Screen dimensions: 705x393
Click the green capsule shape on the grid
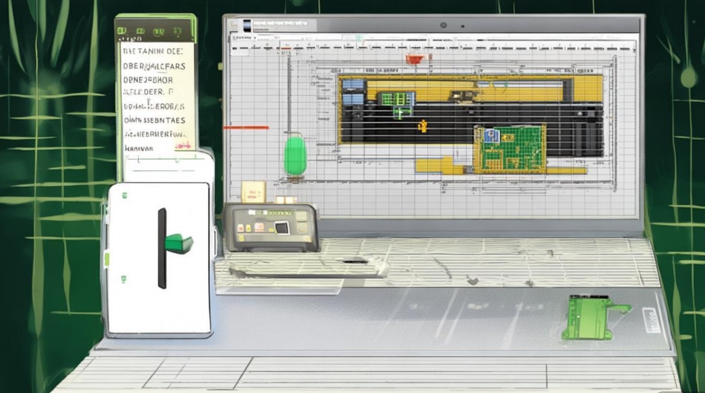pos(295,155)
